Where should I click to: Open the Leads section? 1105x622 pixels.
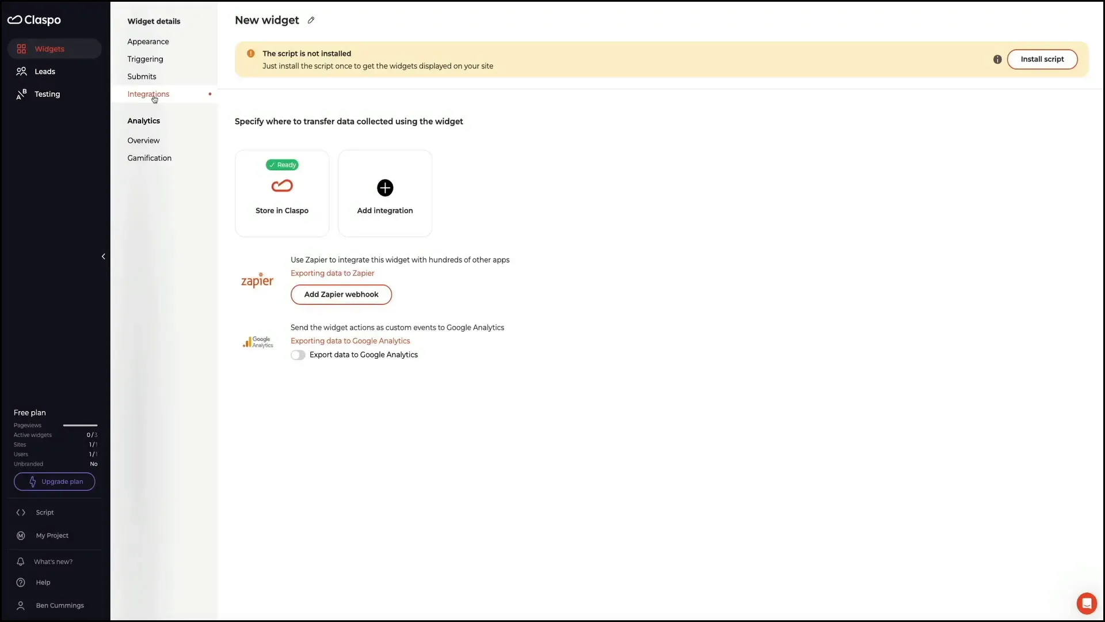[55, 71]
